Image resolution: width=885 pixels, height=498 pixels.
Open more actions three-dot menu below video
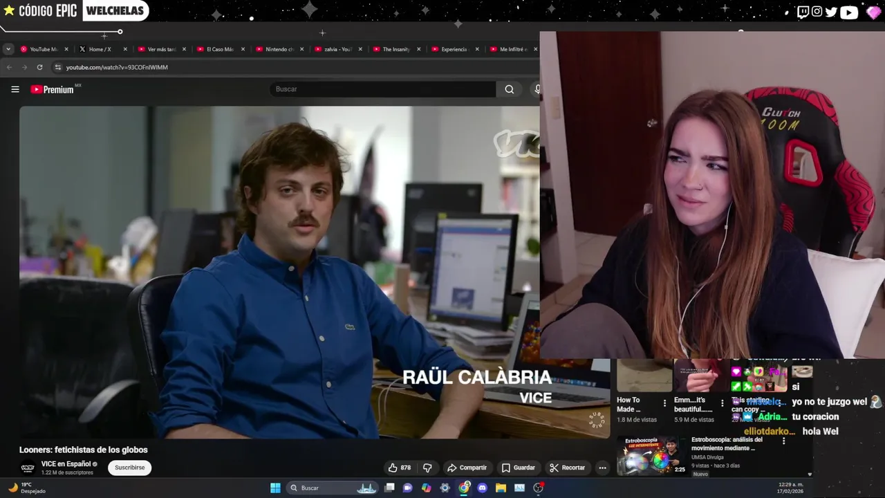click(602, 468)
